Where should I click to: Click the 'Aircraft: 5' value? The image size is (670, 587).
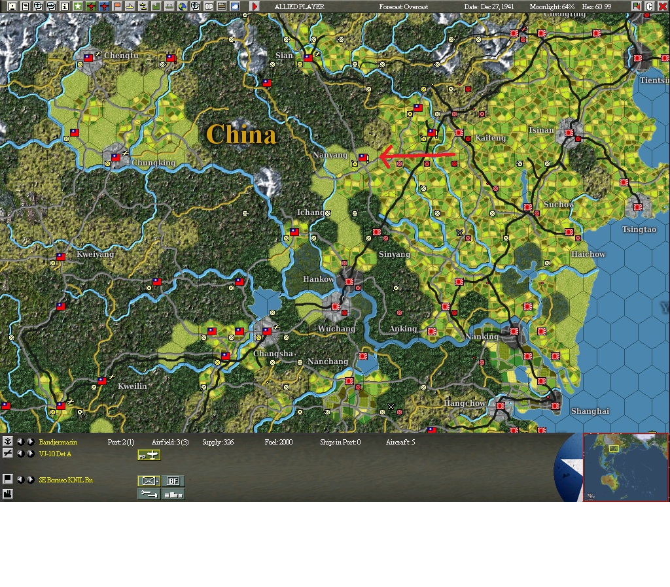pos(400,443)
